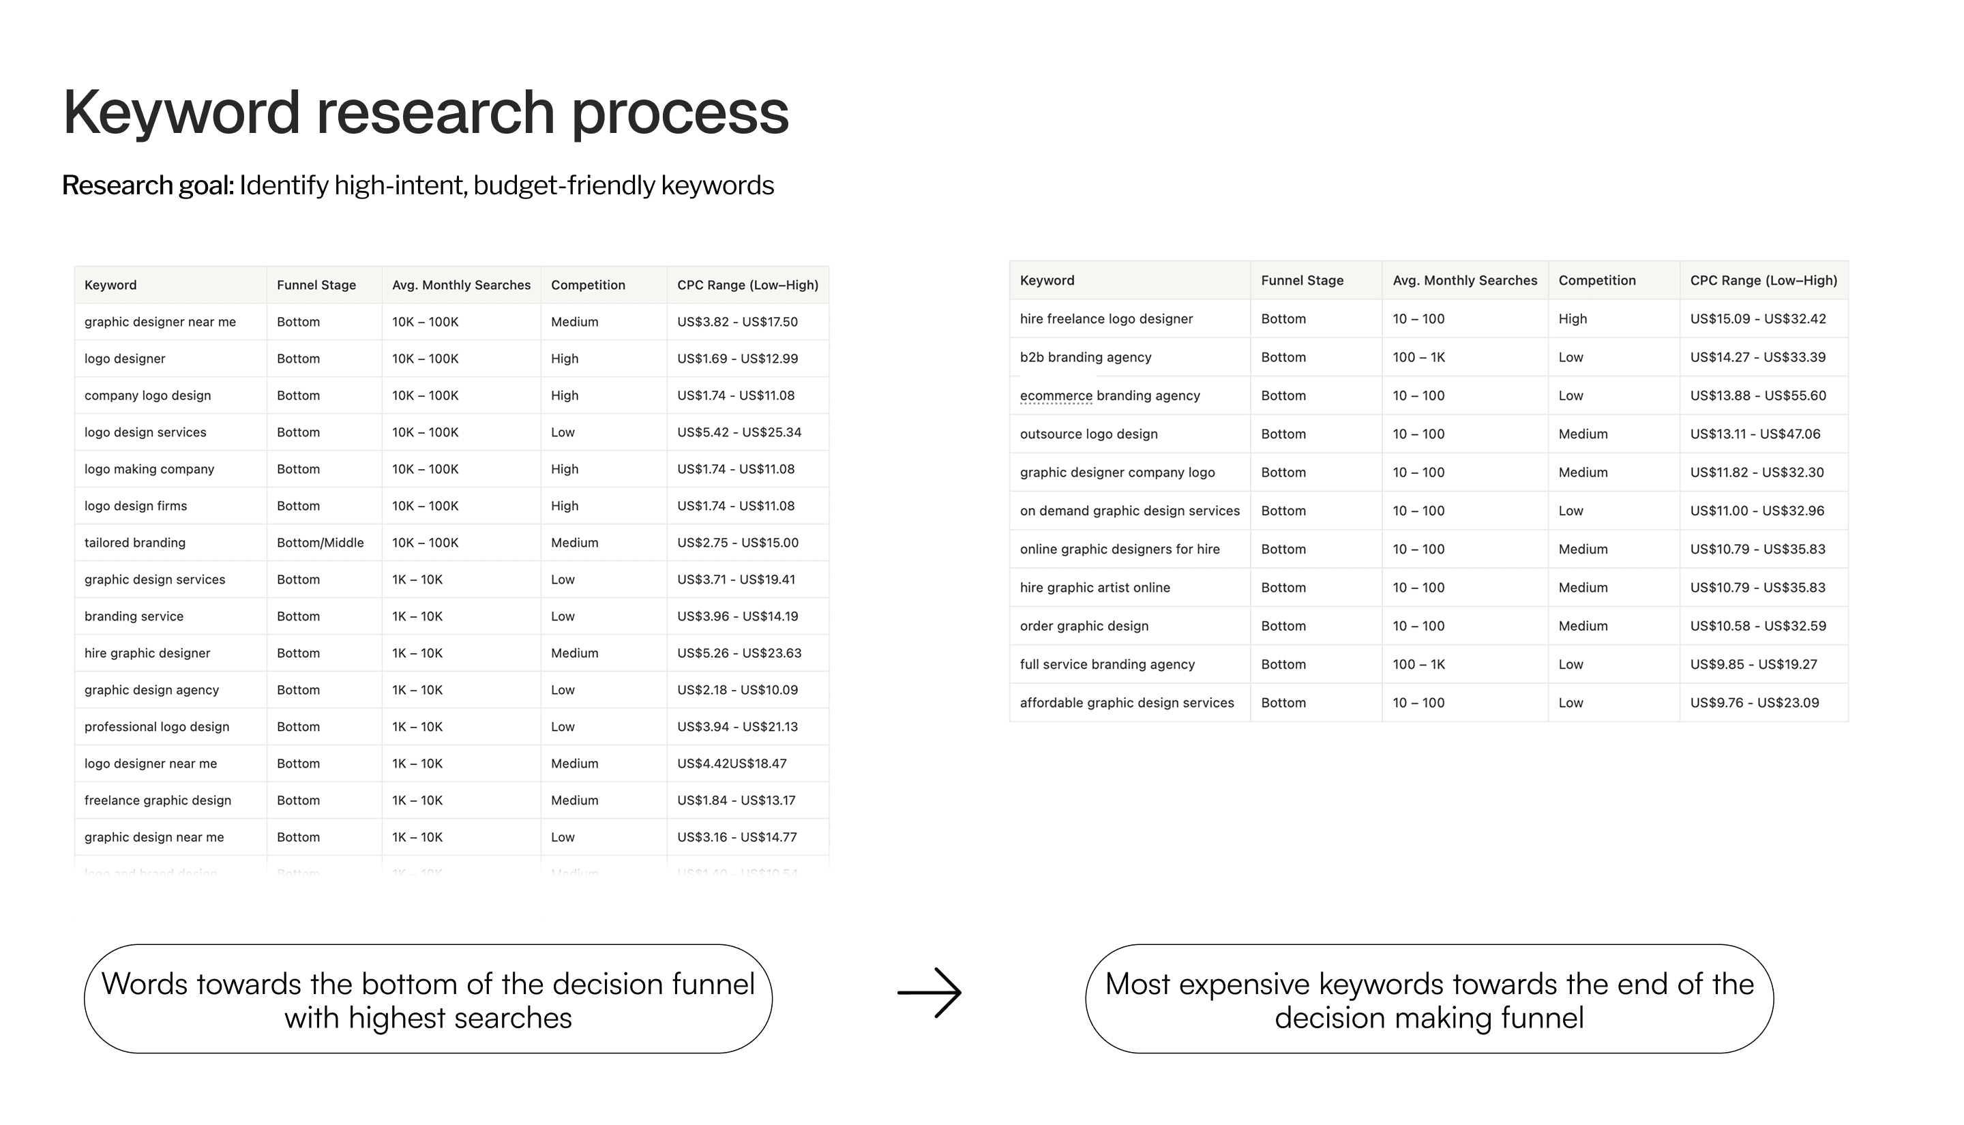Select the left table's Keyword column header
Image resolution: width=1964 pixels, height=1125 pixels.
[110, 285]
